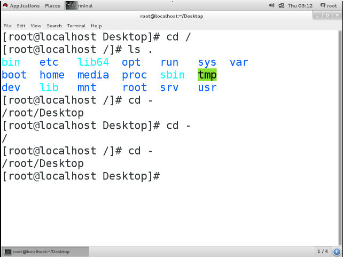Open the View menu
The image size is (343, 257).
(x=36, y=26)
